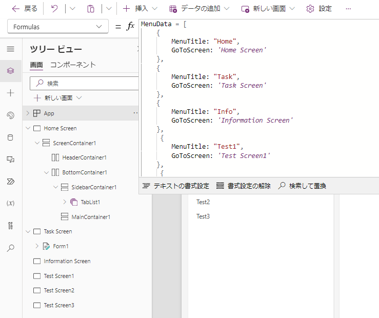The height and width of the screenshot is (318, 379).
Task: Open 設定 (Settings) gear
Action: tap(319, 9)
